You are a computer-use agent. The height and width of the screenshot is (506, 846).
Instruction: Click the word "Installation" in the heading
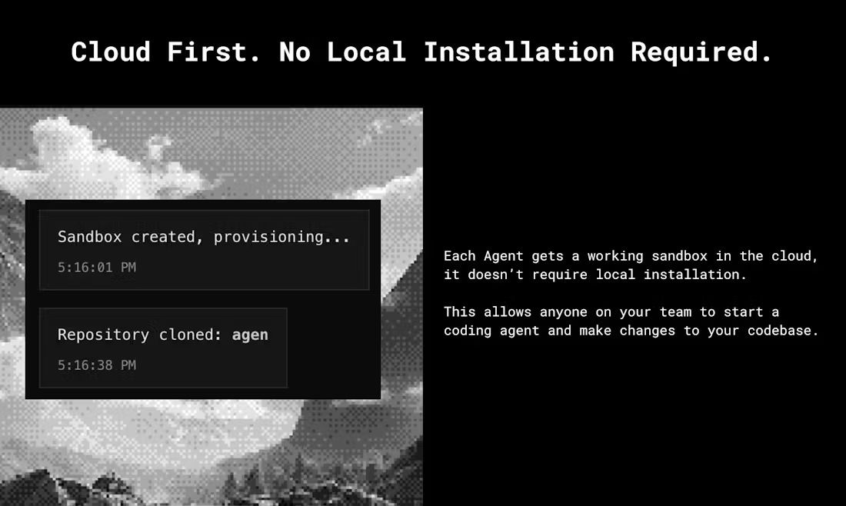tap(518, 52)
